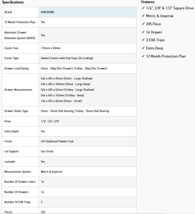195x214 pixels.
Task: Click the 35mm Ball Bearing slides value
Action: tap(75, 111)
